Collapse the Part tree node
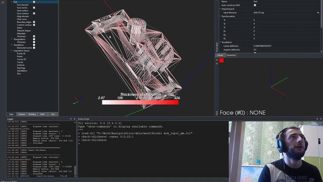 click(x=12, y=2)
